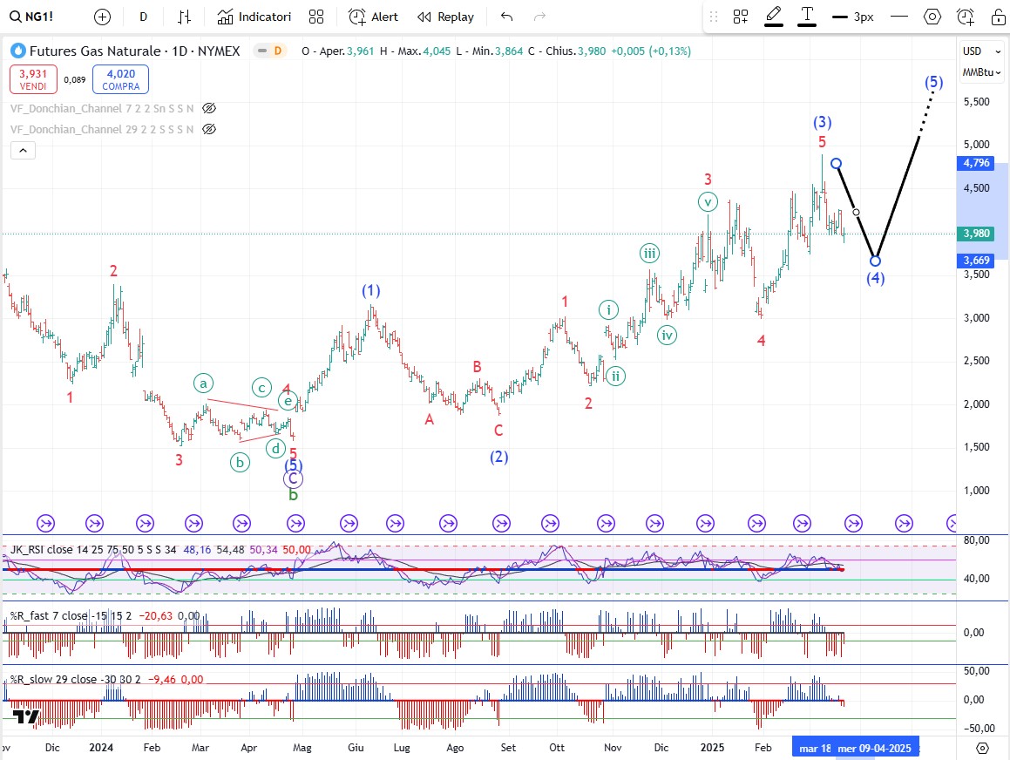Collapse the indicator legend arrow
The width and height of the screenshot is (1010, 760).
(x=23, y=151)
